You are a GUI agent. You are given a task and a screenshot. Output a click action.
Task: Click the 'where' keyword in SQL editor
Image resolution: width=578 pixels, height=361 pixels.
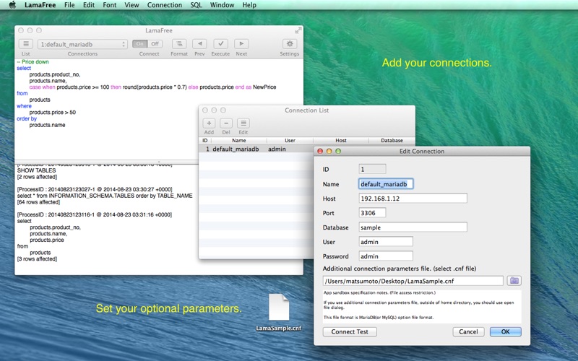[24, 106]
